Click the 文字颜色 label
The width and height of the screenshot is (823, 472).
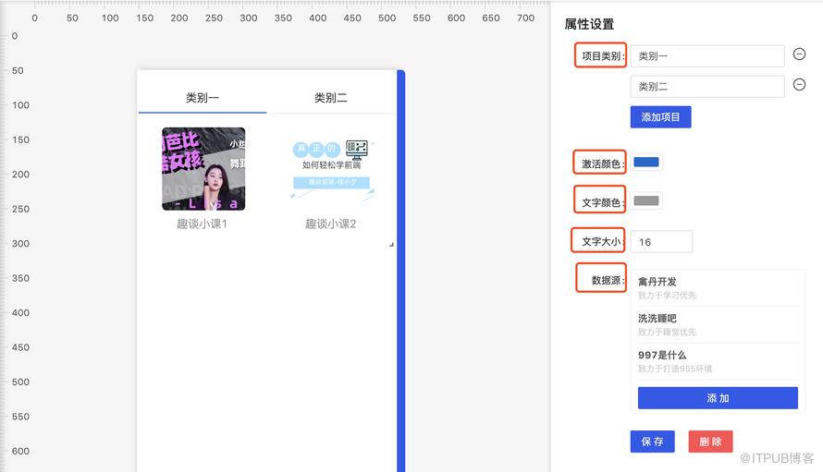(x=603, y=202)
